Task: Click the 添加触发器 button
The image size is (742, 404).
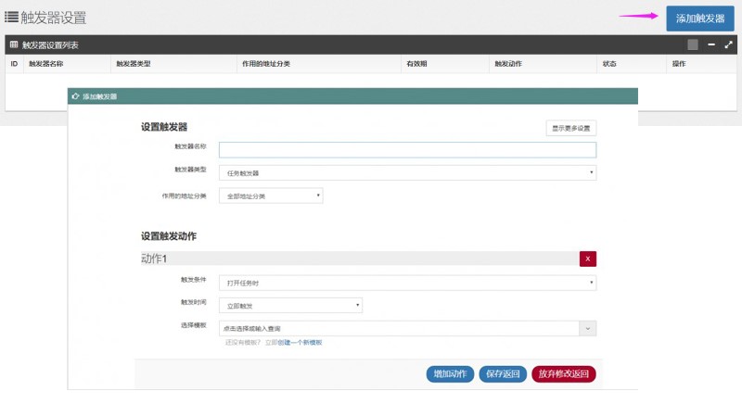Action: (700, 19)
